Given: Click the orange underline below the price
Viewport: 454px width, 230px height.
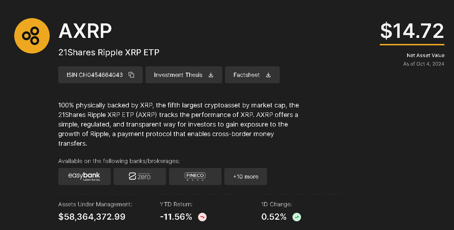Looking at the screenshot, I should point(412,44).
